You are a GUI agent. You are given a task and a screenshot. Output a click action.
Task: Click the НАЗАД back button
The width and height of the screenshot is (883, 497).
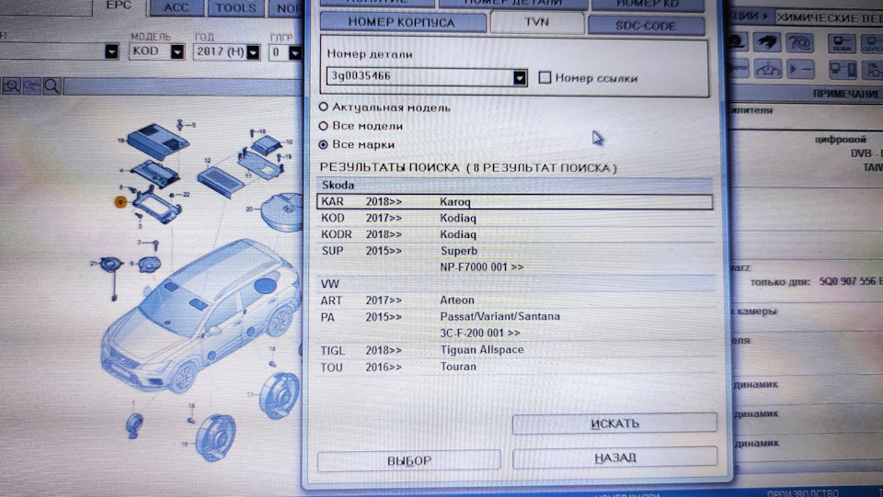pyautogui.click(x=614, y=457)
